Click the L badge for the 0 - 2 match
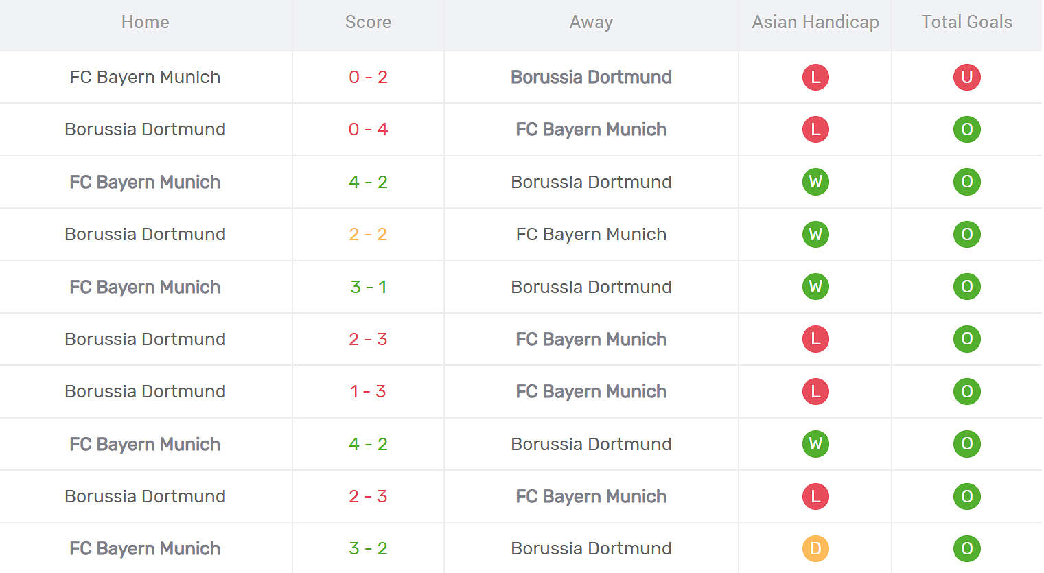1044x573 pixels. [815, 77]
